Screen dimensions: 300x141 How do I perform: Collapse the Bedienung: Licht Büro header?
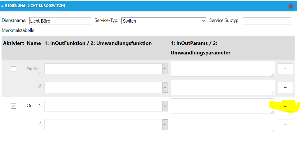[3, 6]
